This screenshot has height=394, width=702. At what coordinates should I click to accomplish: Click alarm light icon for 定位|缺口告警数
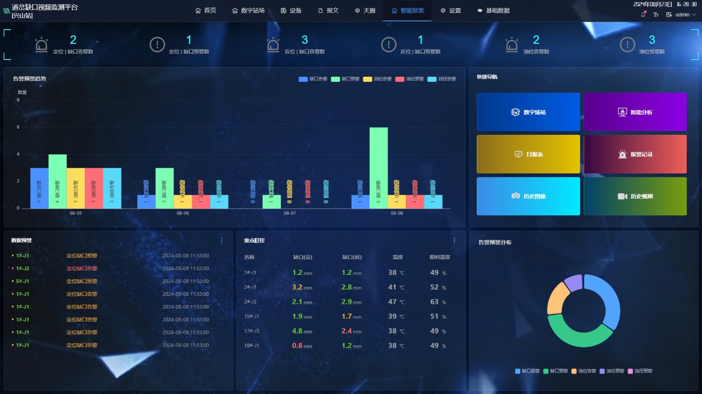[x=41, y=45]
